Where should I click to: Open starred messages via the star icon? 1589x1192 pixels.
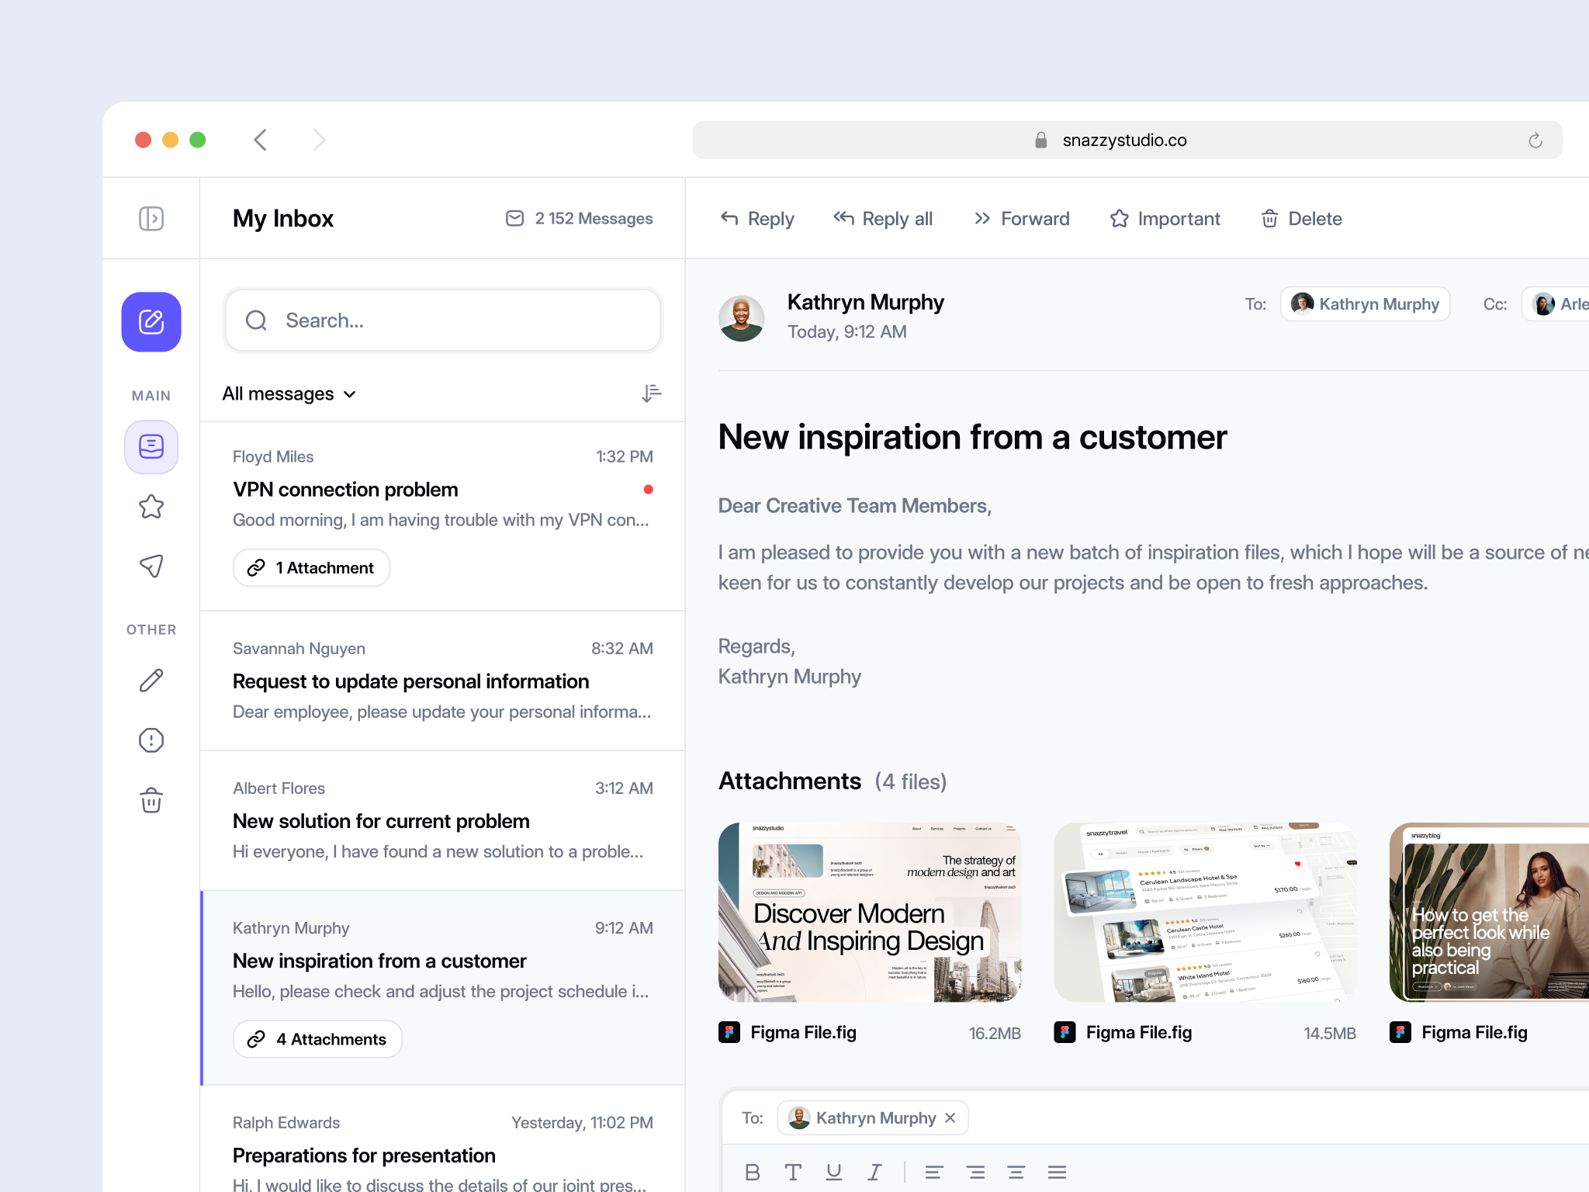(151, 506)
